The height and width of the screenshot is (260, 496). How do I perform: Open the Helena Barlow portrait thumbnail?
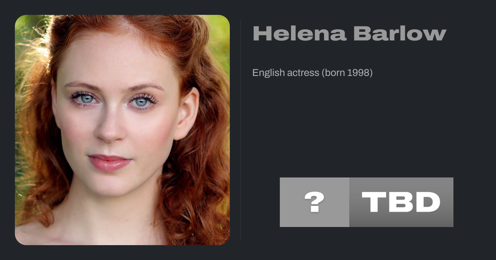[x=122, y=130]
